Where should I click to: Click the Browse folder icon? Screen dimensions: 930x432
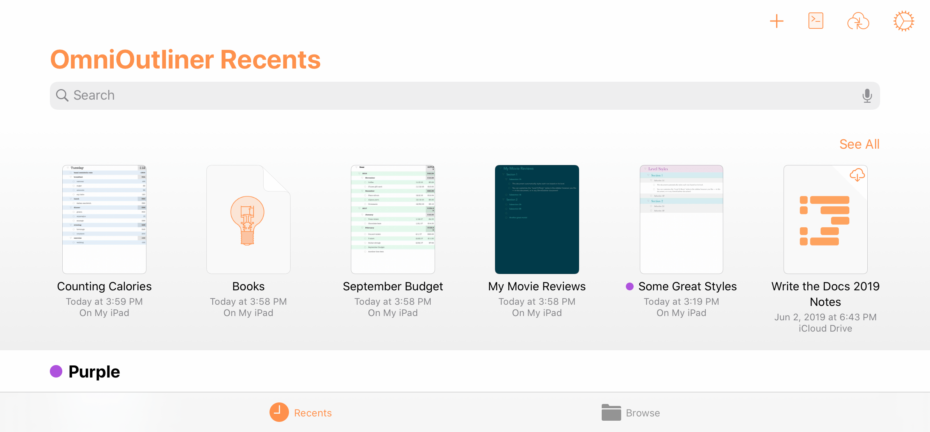611,412
